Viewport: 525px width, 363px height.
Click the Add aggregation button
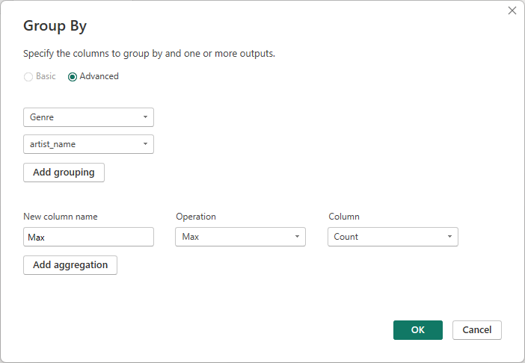(70, 265)
